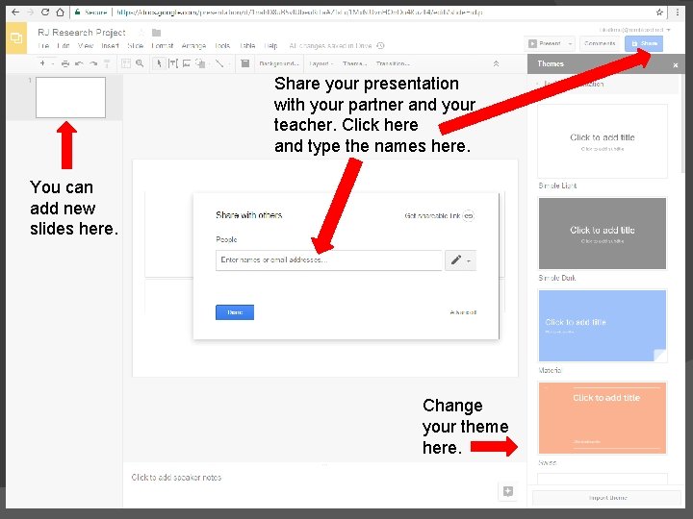Click the Present button
693x519 pixels.
(545, 43)
